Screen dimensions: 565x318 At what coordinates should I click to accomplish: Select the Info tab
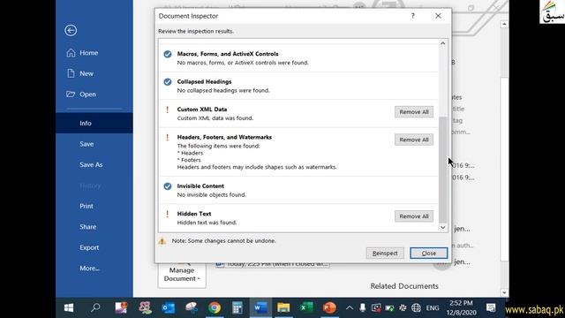point(94,124)
